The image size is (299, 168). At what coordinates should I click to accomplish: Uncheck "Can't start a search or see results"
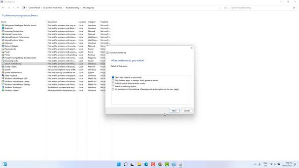(113, 77)
